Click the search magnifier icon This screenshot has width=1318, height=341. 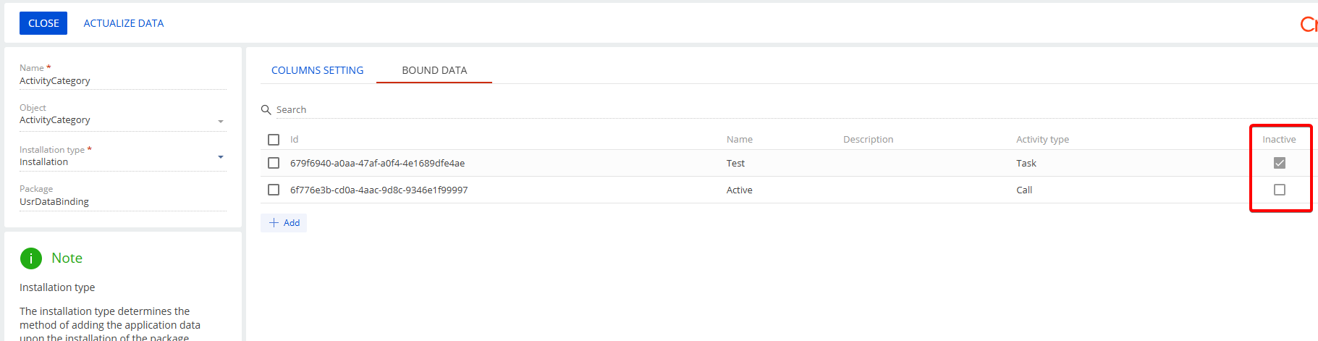click(266, 110)
